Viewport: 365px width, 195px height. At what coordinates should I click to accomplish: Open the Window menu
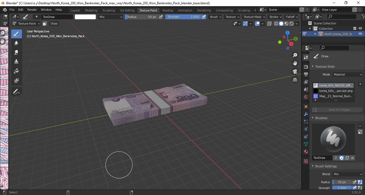pyautogui.click(x=46, y=10)
